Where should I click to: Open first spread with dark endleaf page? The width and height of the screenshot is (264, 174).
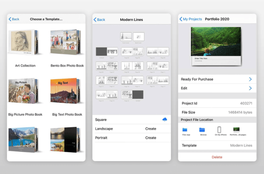[107, 52]
